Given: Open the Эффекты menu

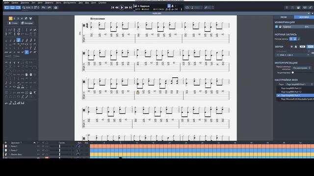Looking at the screenshot, I should click(x=49, y=2).
